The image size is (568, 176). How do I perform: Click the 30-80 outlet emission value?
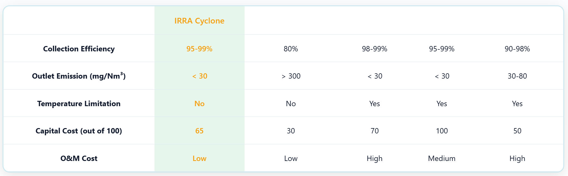click(x=517, y=76)
